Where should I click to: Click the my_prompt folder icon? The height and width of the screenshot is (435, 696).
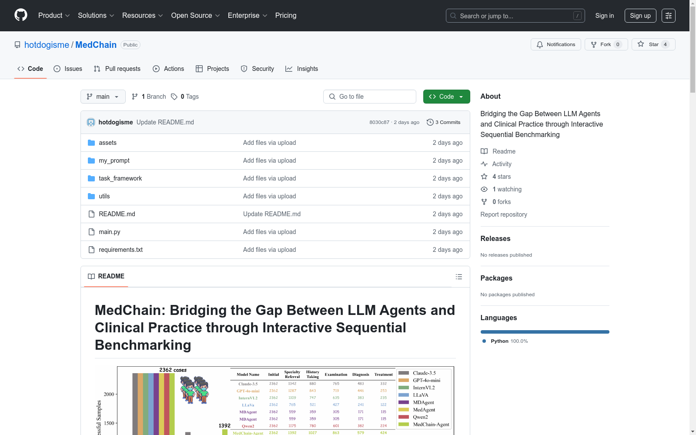(x=91, y=161)
